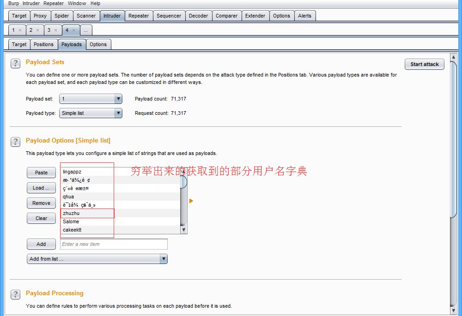This screenshot has height=316, width=462.
Task: Switch to Scanner tab
Action: click(x=86, y=16)
